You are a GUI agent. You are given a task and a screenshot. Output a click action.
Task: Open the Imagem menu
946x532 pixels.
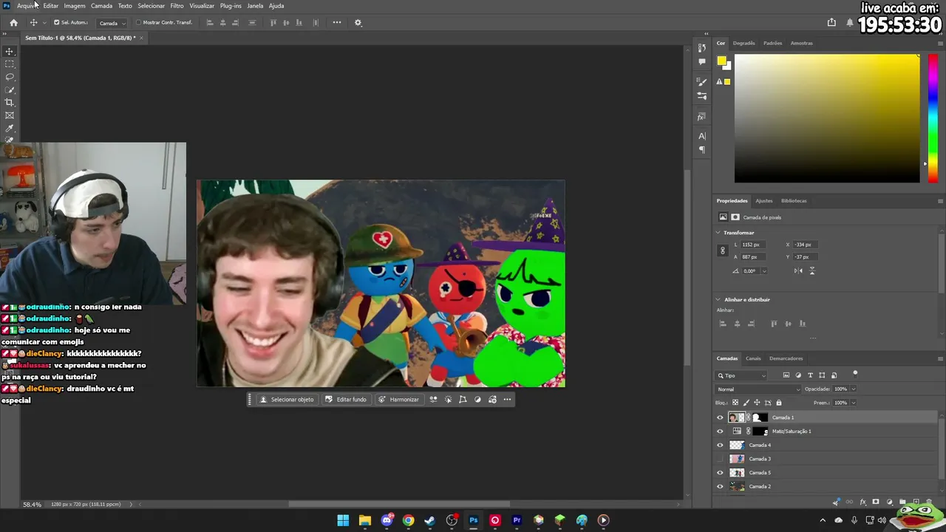75,6
